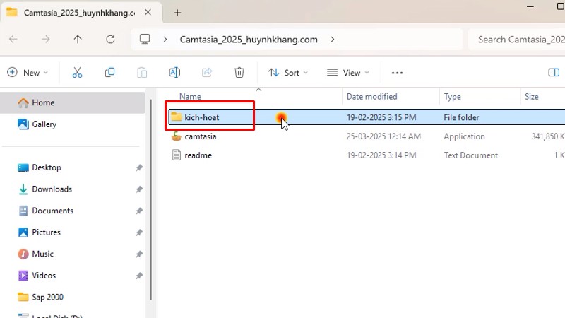This screenshot has width=565, height=318.
Task: Click the Paste clipboard icon
Action: [142, 73]
